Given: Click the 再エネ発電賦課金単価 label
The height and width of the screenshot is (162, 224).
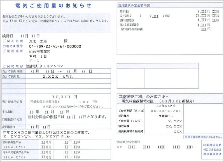Looking at the screenshot, I should 16,152.
